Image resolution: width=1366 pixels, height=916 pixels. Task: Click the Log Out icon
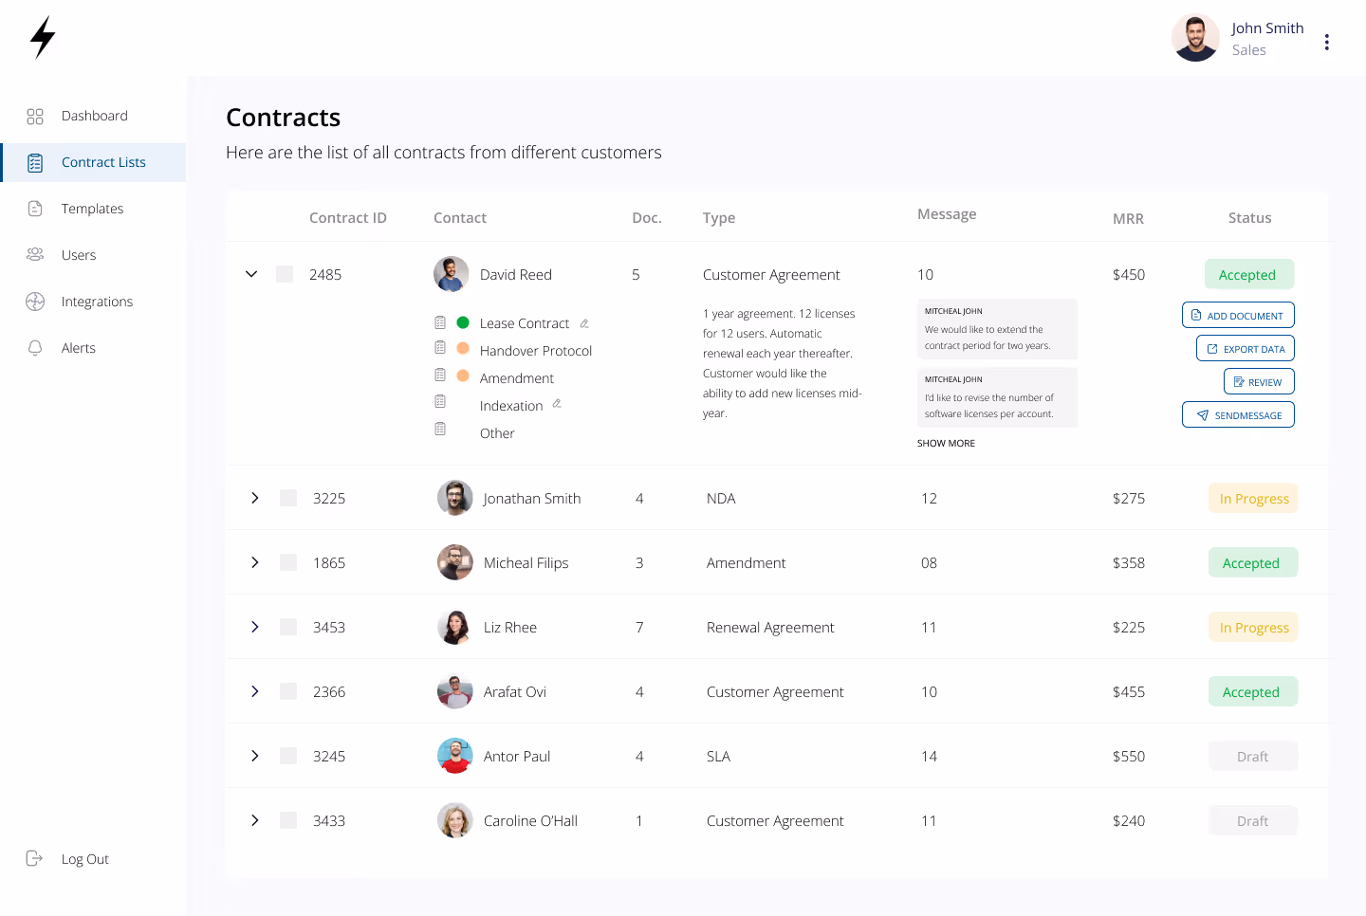(35, 858)
